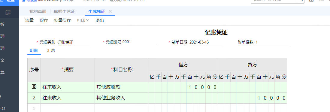Click 批量保存 to batch save

62,20
